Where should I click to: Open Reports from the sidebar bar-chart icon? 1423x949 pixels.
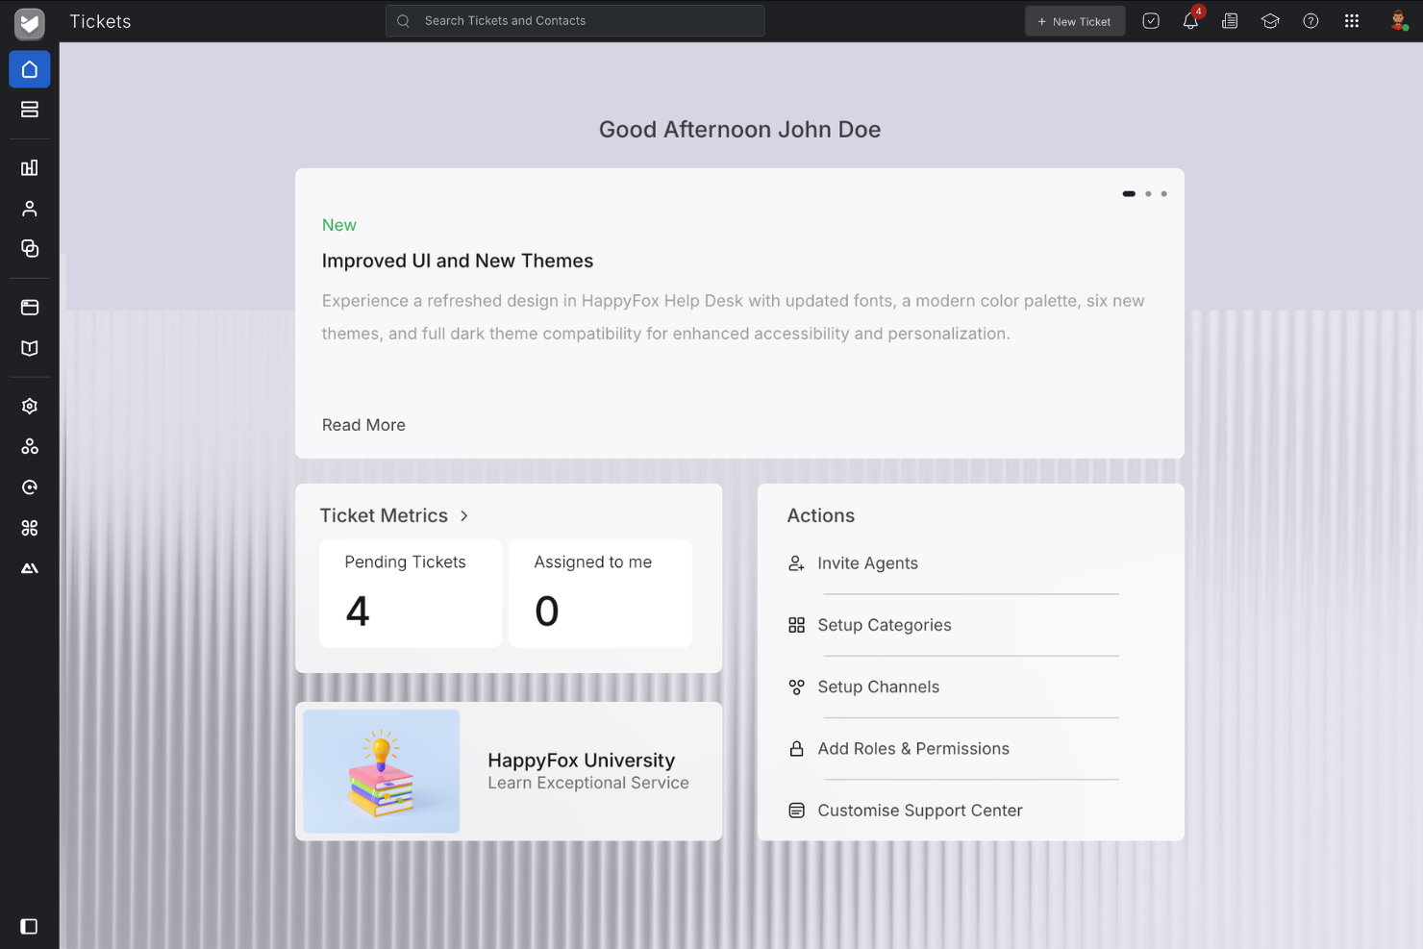29,167
